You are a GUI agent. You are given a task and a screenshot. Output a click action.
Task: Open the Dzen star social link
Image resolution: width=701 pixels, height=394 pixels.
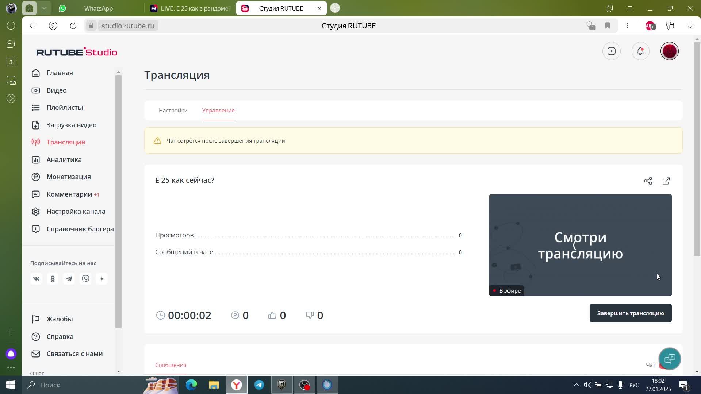click(102, 279)
